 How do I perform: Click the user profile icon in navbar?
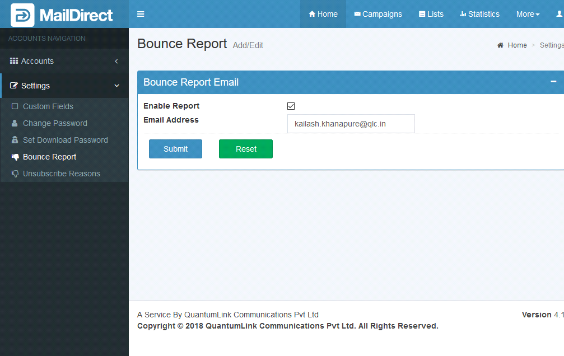click(x=558, y=14)
